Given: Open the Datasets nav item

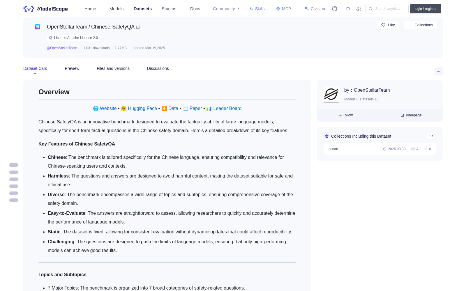Looking at the screenshot, I should coord(143,9).
